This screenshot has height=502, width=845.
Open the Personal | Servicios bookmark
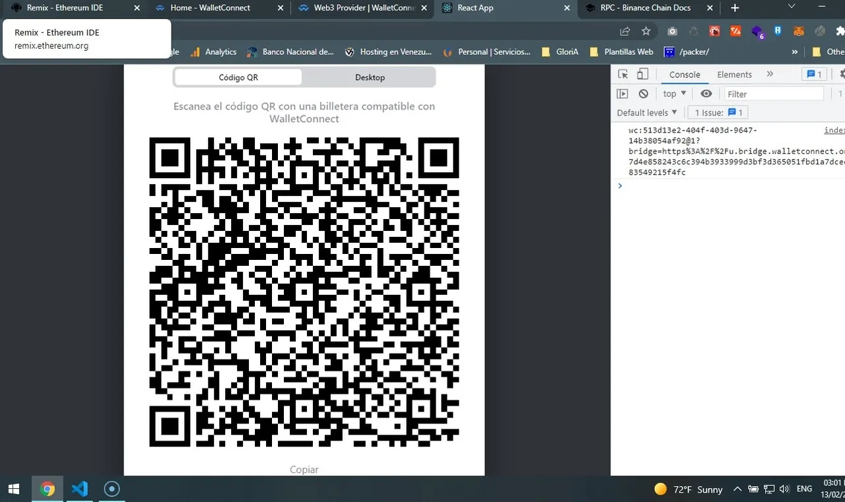[487, 51]
